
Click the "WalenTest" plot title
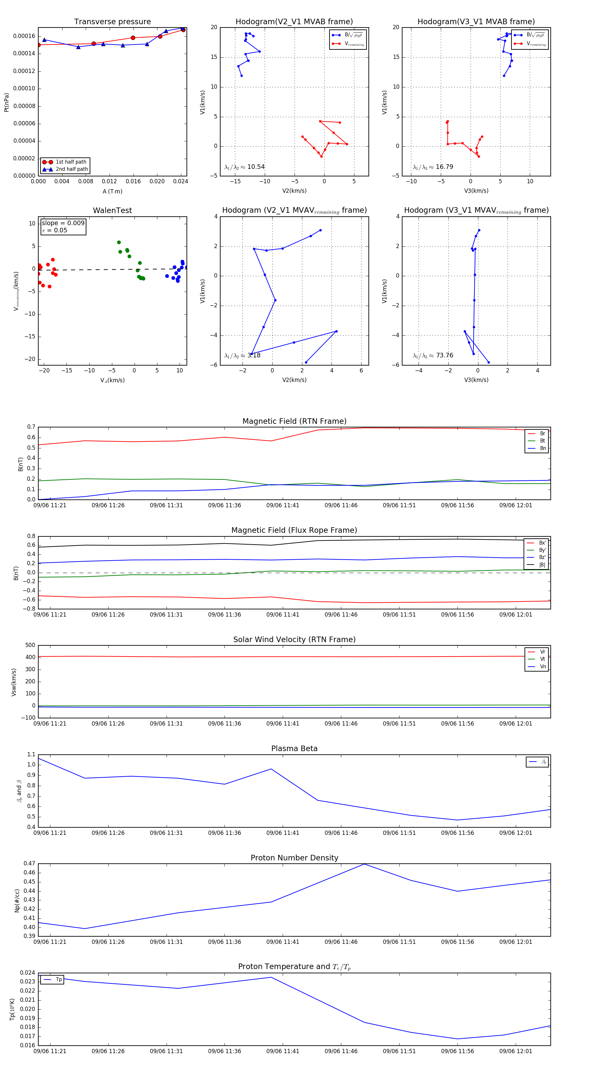(x=112, y=210)
